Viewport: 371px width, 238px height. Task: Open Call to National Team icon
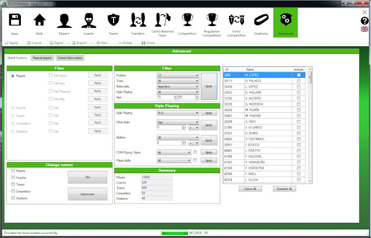(162, 20)
